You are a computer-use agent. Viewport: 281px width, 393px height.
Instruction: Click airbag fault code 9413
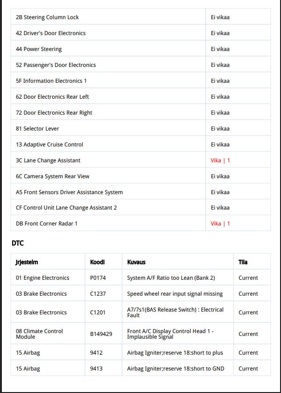96,369
